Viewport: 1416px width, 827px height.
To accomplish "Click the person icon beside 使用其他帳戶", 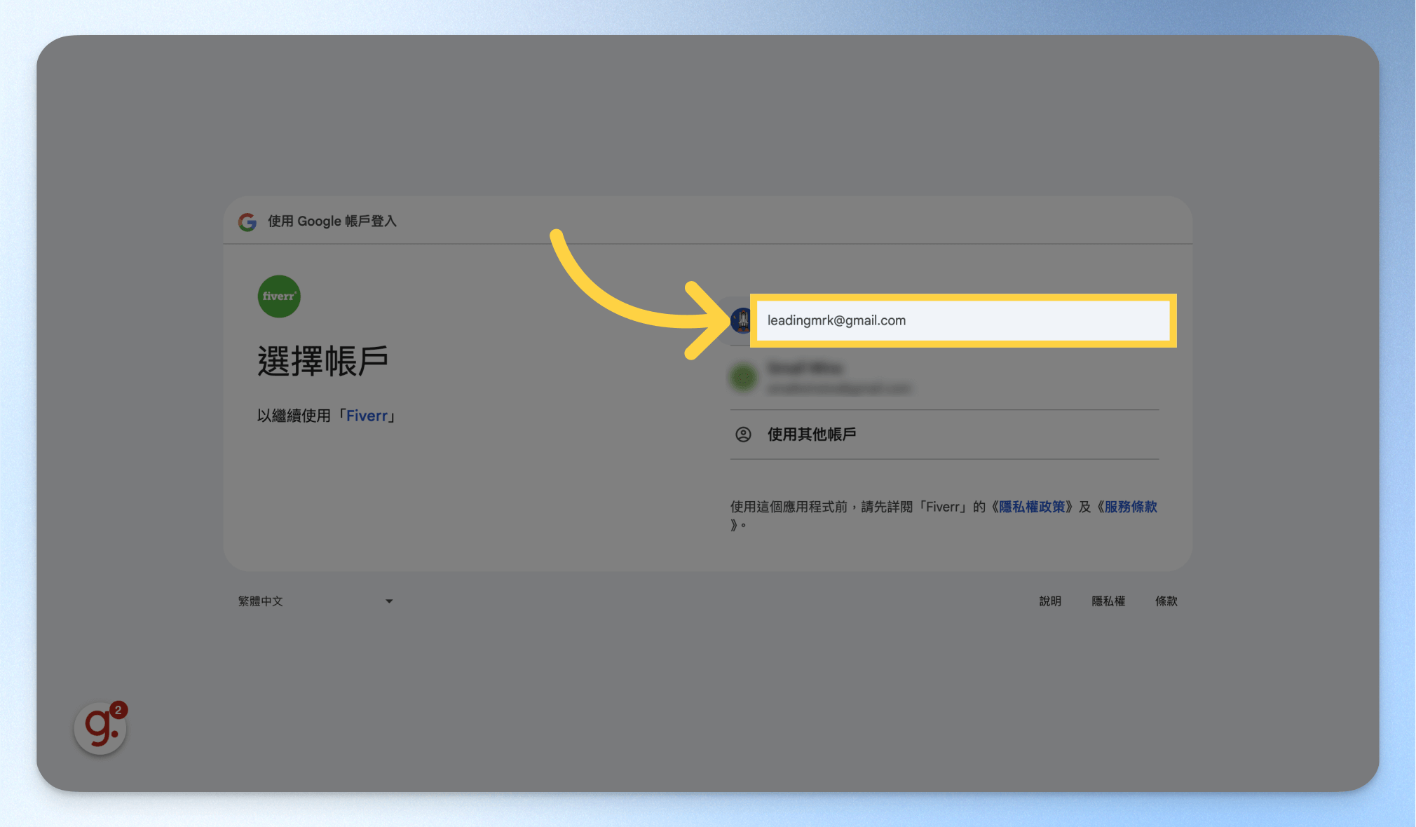I will pos(743,435).
